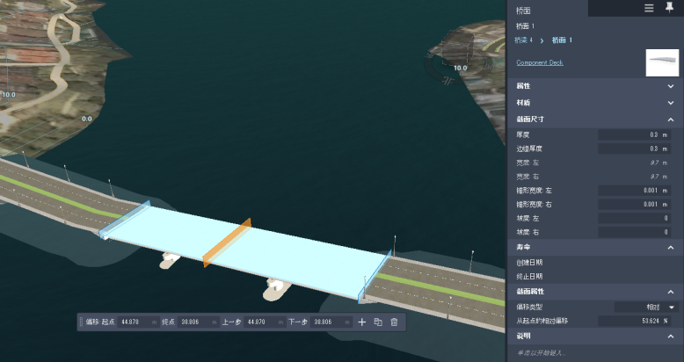Click the deck component preview thumbnail
Viewport: 684px width, 362px height.
tap(662, 62)
